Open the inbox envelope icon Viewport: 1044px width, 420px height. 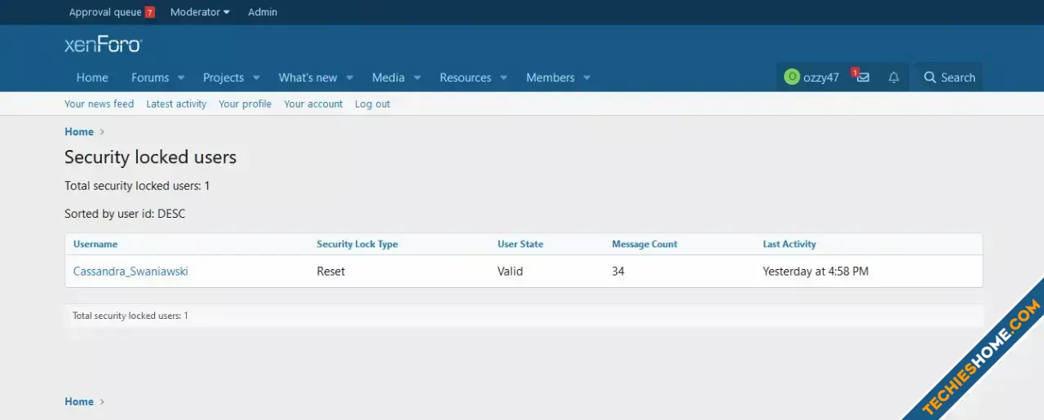863,77
